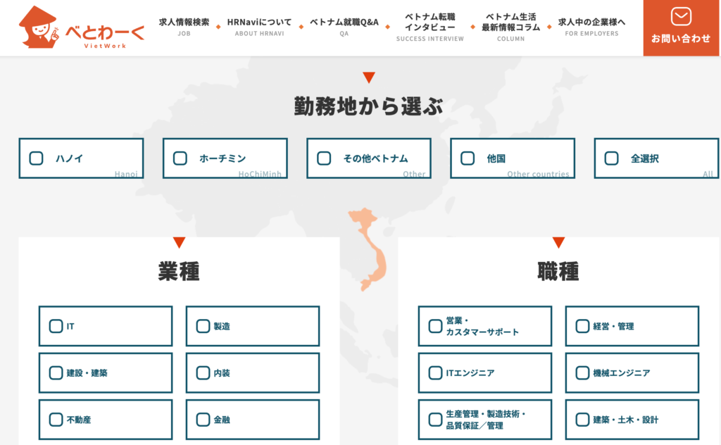The image size is (721, 445).
Task: Click the 職種 section heading
Action: pyautogui.click(x=558, y=271)
